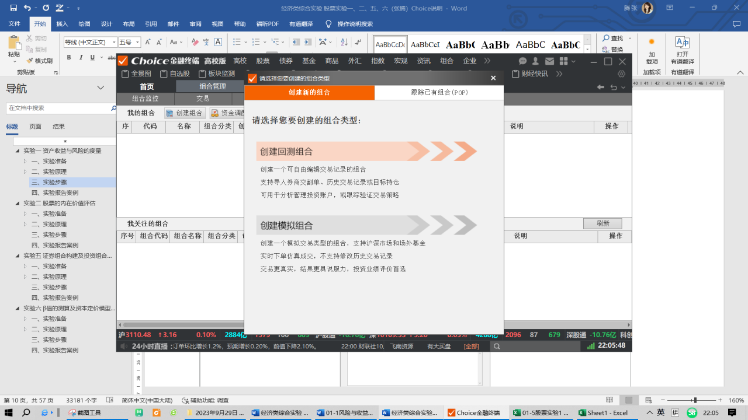Open the 插入 ribbon tab
This screenshot has width=748, height=420.
[x=62, y=24]
